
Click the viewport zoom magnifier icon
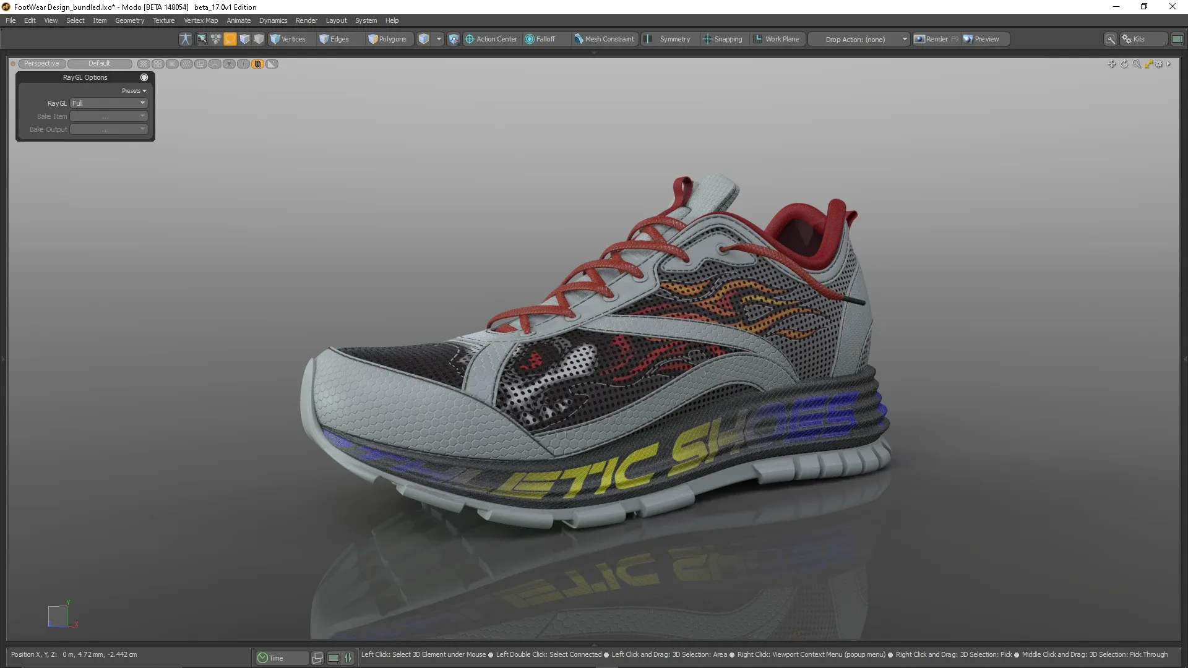[1137, 64]
